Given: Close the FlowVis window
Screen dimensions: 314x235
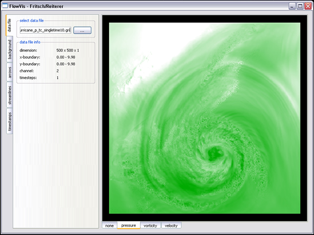Looking at the screenshot, I should pos(307,6).
